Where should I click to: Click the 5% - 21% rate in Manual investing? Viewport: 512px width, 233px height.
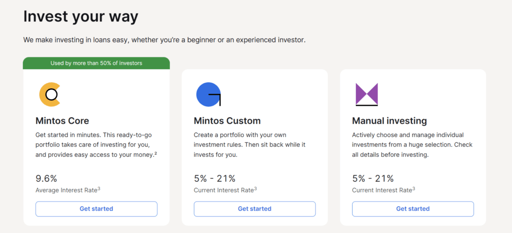tap(373, 178)
